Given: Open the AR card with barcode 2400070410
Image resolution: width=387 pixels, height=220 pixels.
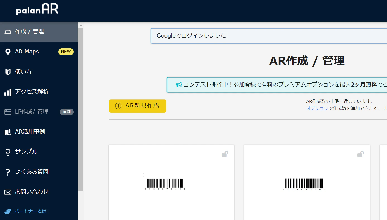Looking at the screenshot, I should [x=171, y=182].
